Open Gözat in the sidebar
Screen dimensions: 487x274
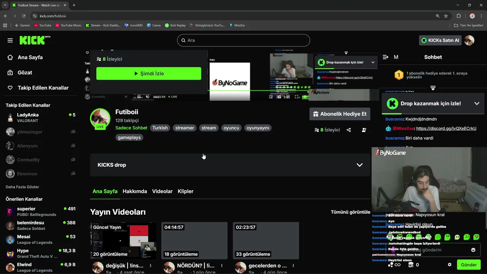pyautogui.click(x=25, y=73)
